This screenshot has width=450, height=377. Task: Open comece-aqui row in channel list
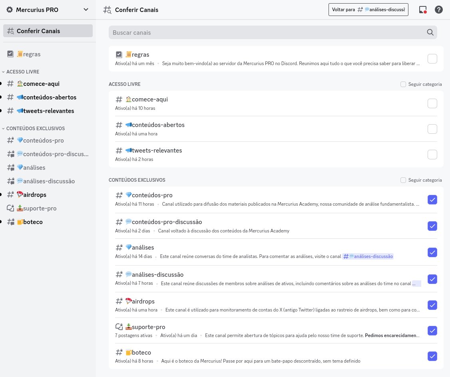tap(276, 103)
